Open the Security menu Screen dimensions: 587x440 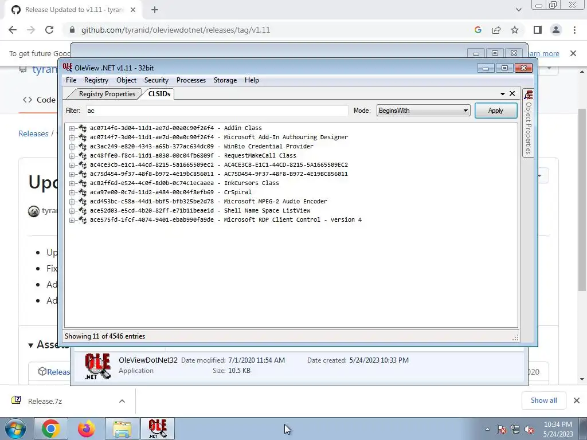pyautogui.click(x=156, y=80)
